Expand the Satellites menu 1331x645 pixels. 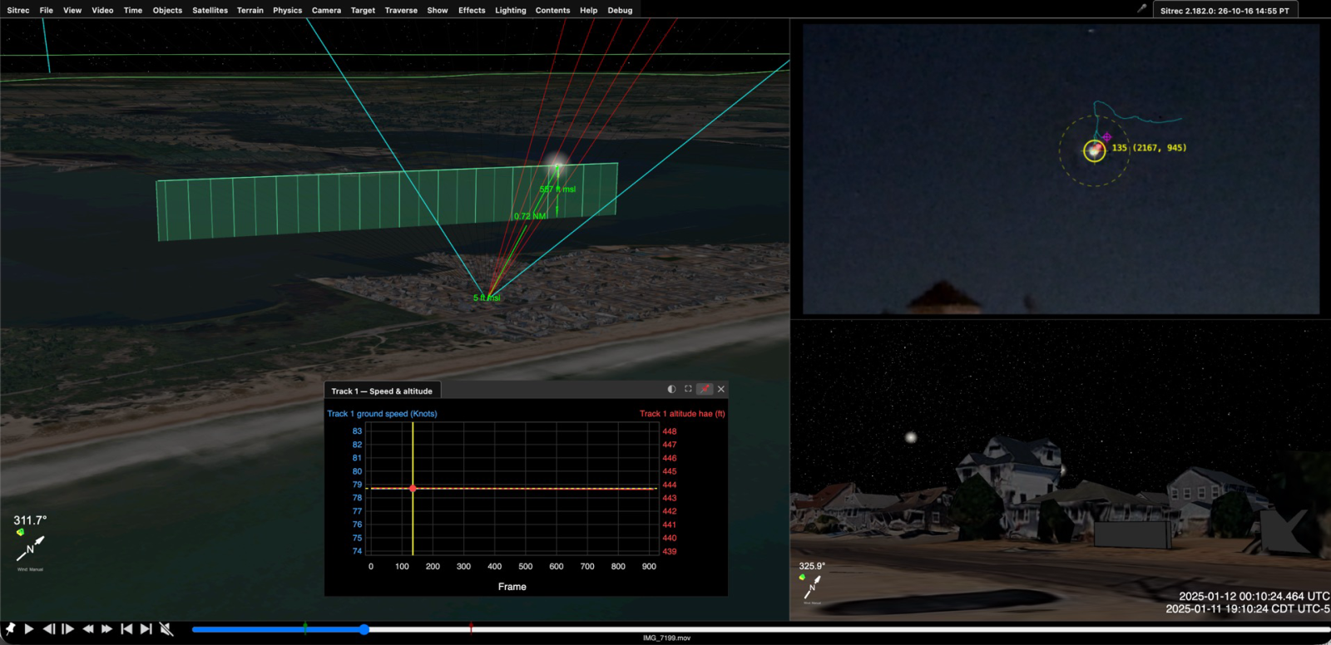coord(210,10)
